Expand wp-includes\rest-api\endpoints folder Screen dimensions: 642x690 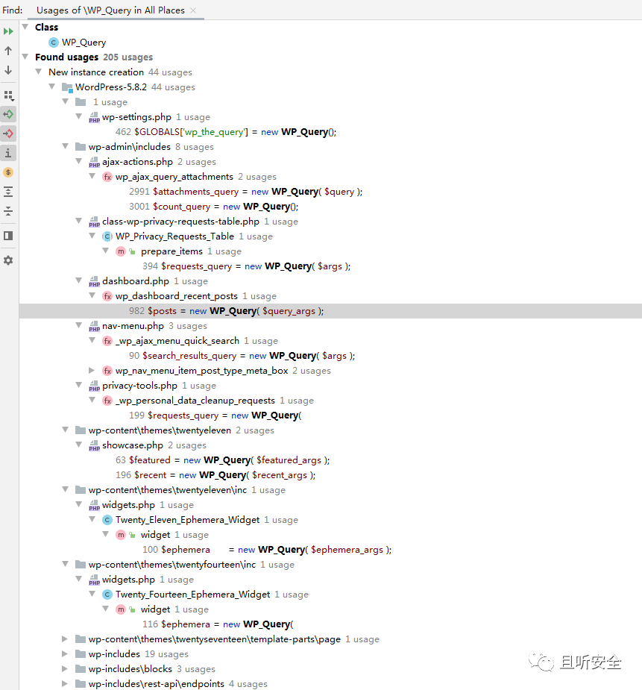pos(65,683)
